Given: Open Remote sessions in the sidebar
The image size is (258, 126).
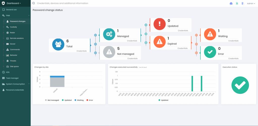Looking at the screenshot, I should 17,38.
